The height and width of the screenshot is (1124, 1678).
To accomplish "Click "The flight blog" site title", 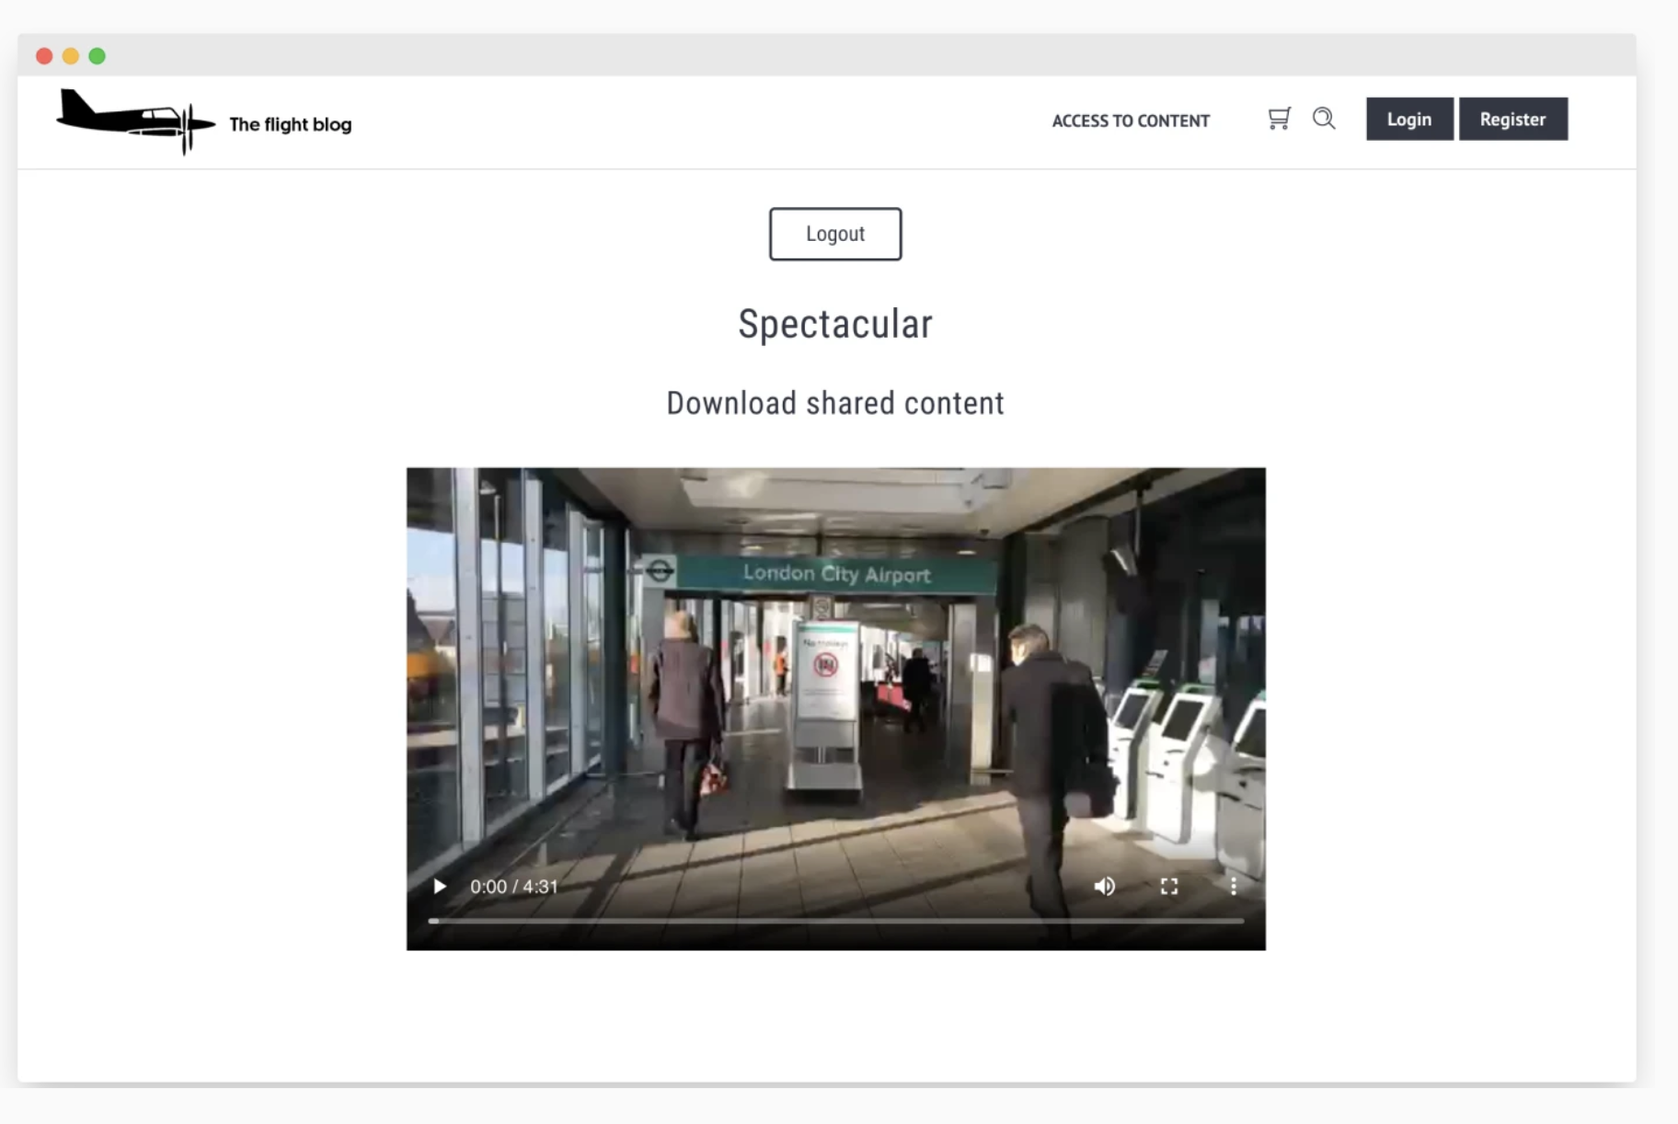I will pos(290,124).
